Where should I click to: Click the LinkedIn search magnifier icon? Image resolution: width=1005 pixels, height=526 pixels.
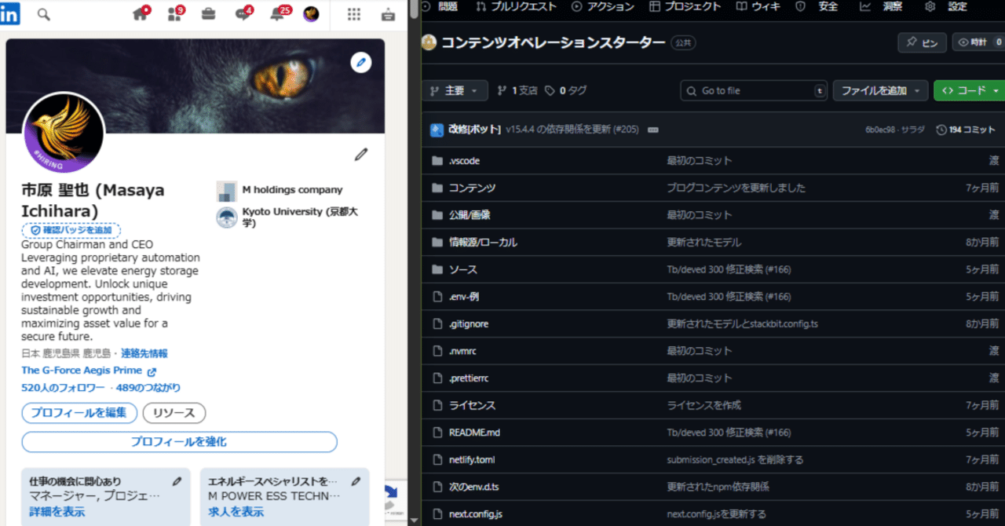coord(42,13)
